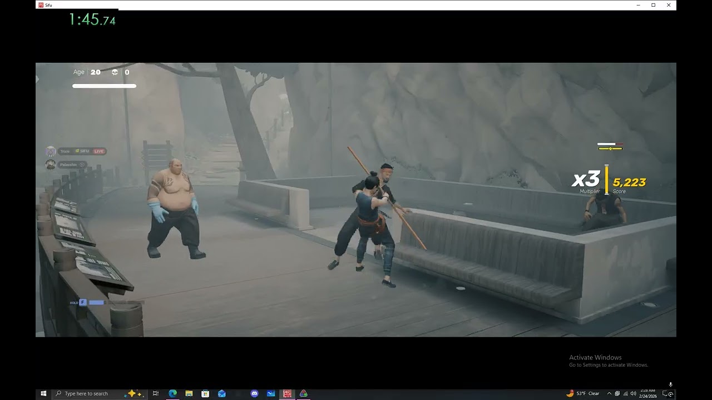
Task: Expand the system tray hidden icons chevron
Action: click(609, 393)
